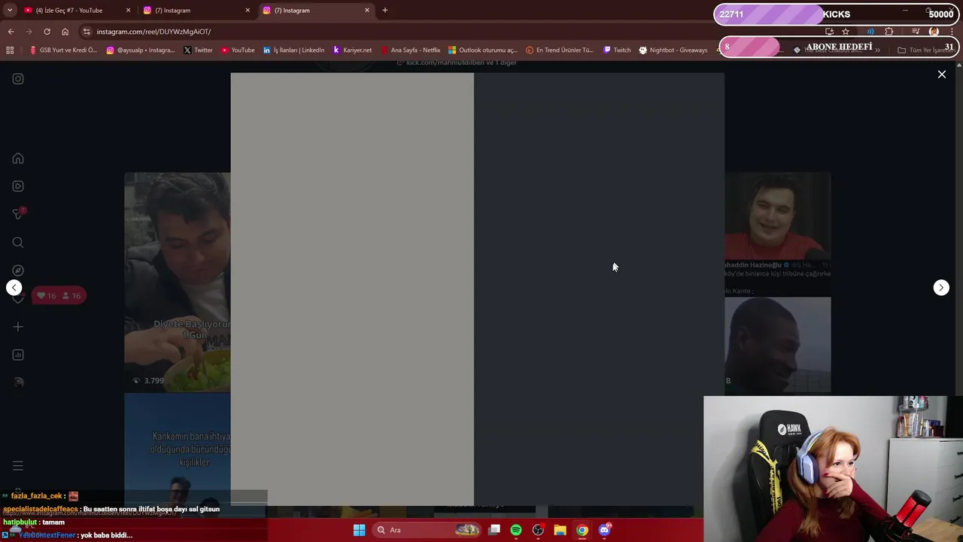This screenshot has width=963, height=542.
Task: Open the 'GSB Yurt ve Kredi' bookmark
Action: pos(63,50)
